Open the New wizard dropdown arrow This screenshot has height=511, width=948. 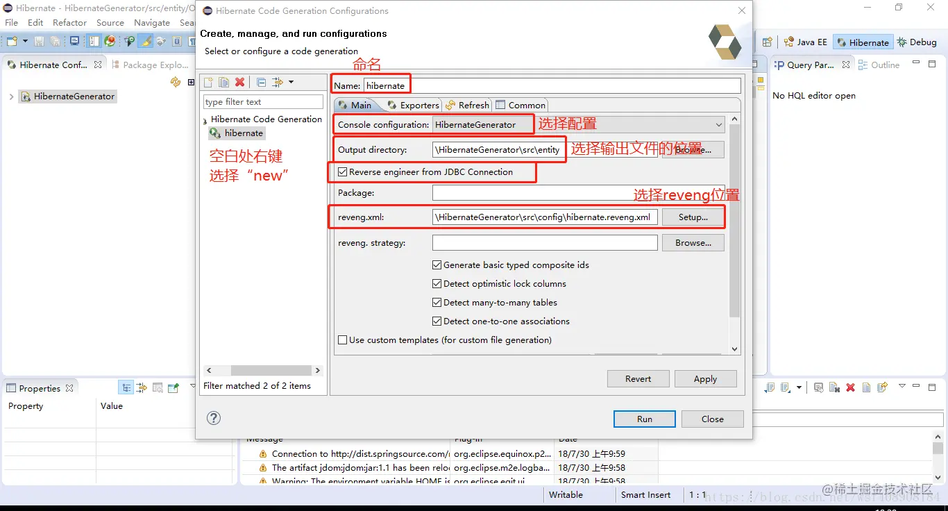(25, 42)
